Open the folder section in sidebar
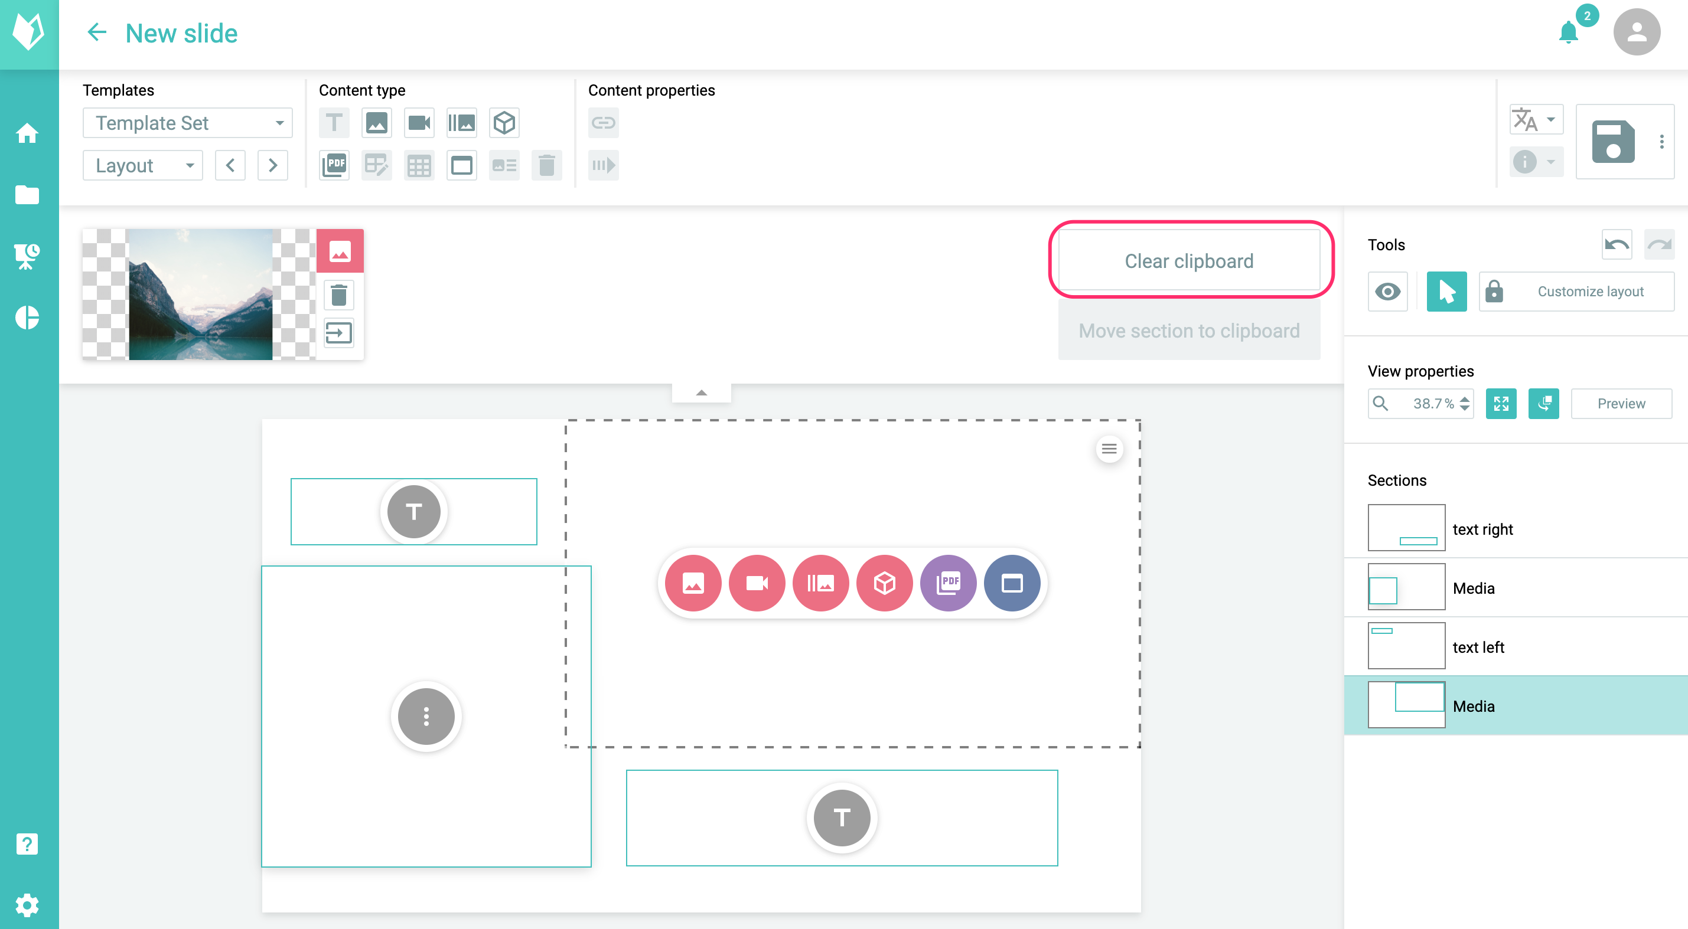The width and height of the screenshot is (1688, 929). tap(28, 195)
